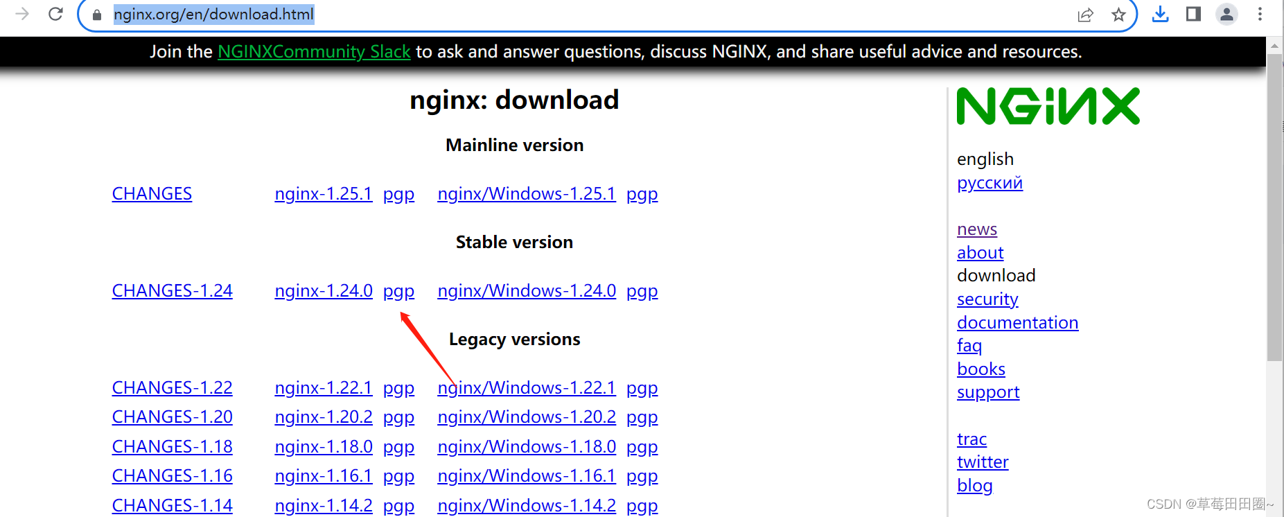Open the about page
Image resolution: width=1284 pixels, height=517 pixels.
click(980, 253)
